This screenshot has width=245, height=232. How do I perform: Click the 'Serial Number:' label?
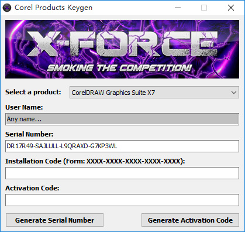point(29,134)
